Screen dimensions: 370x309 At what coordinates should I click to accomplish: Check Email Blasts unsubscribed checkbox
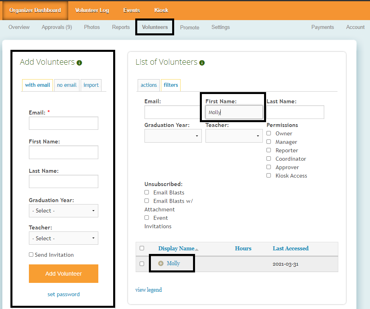click(147, 192)
